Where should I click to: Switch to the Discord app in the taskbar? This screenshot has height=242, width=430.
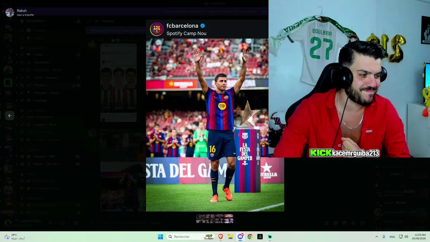[x=240, y=237]
